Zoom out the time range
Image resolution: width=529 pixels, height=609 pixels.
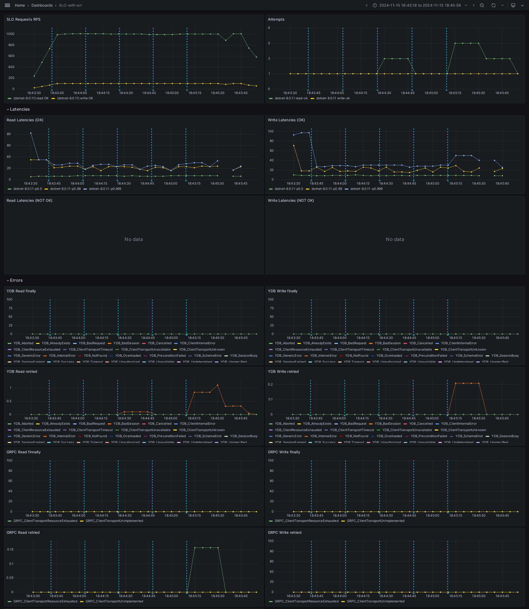tap(482, 5)
